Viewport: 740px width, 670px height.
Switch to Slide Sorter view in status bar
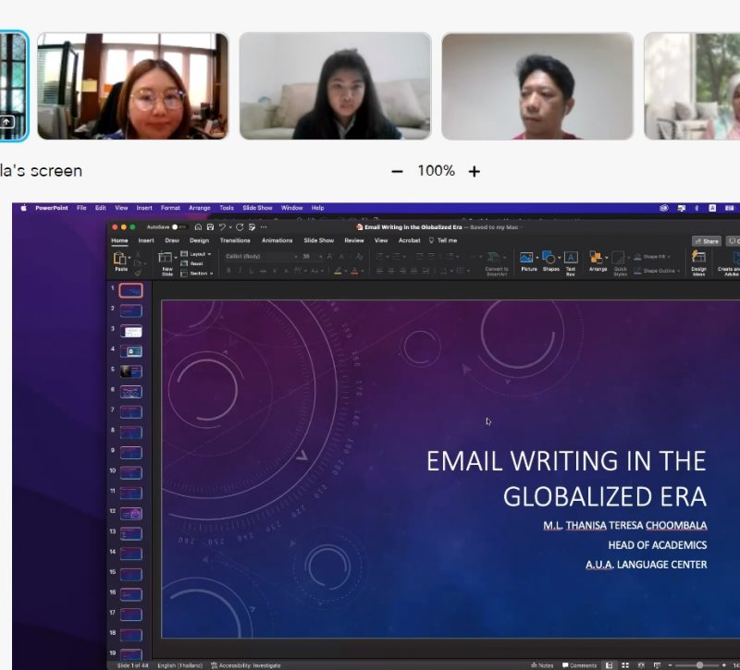(625, 665)
